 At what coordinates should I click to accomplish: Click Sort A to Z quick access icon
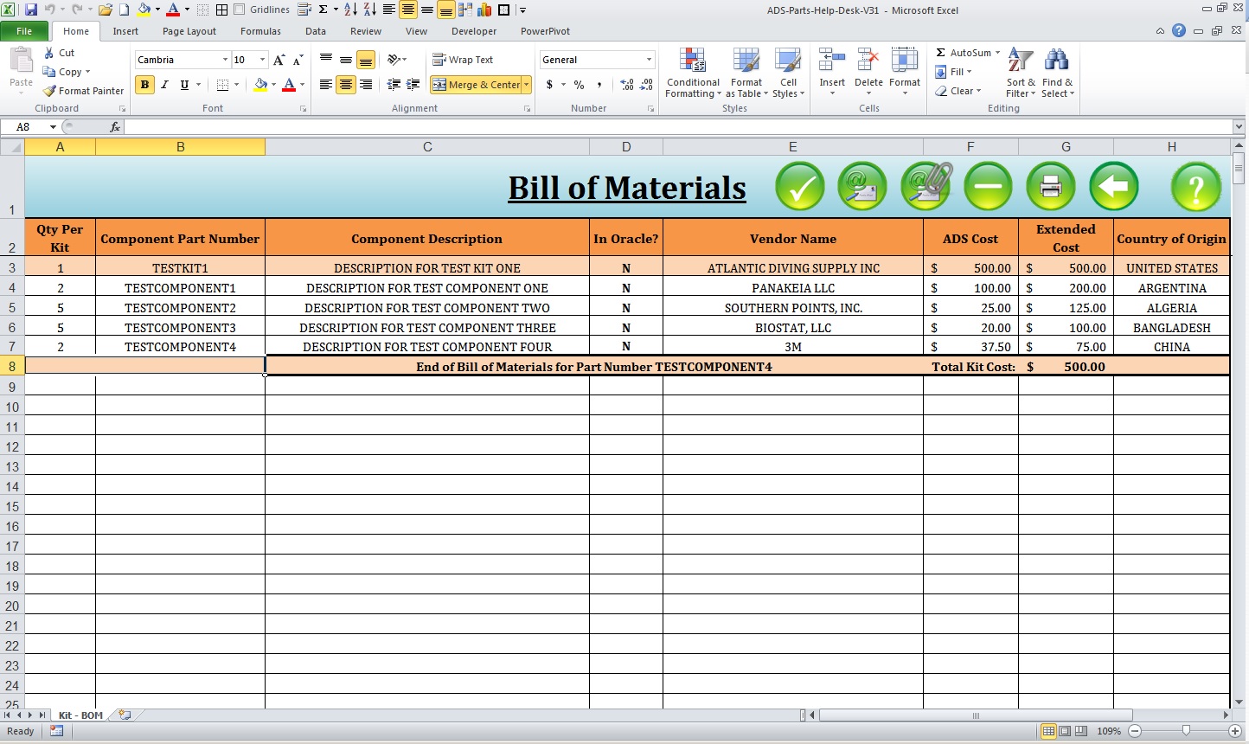[350, 10]
